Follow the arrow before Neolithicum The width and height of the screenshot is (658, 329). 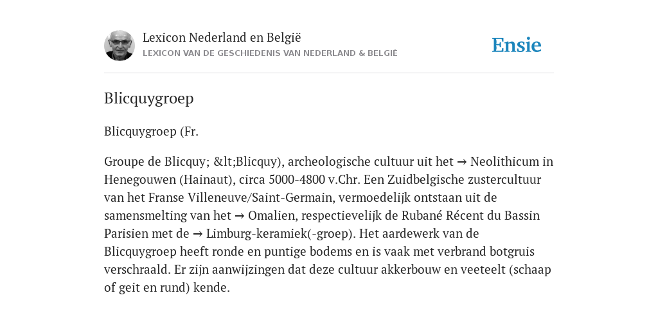(461, 162)
